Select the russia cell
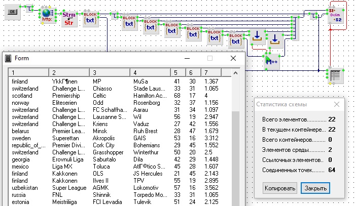Screen dimensions: 355x206 19,195
